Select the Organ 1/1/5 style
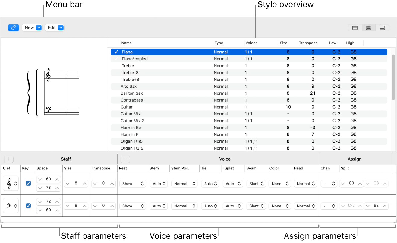The height and width of the screenshot is (243, 397). tap(249, 141)
